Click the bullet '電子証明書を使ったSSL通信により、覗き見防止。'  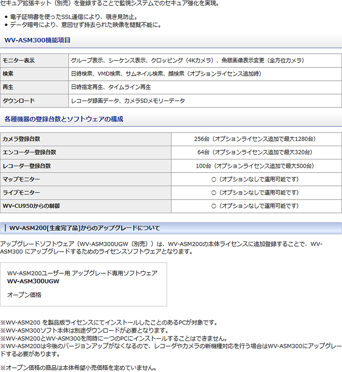coord(74,17)
